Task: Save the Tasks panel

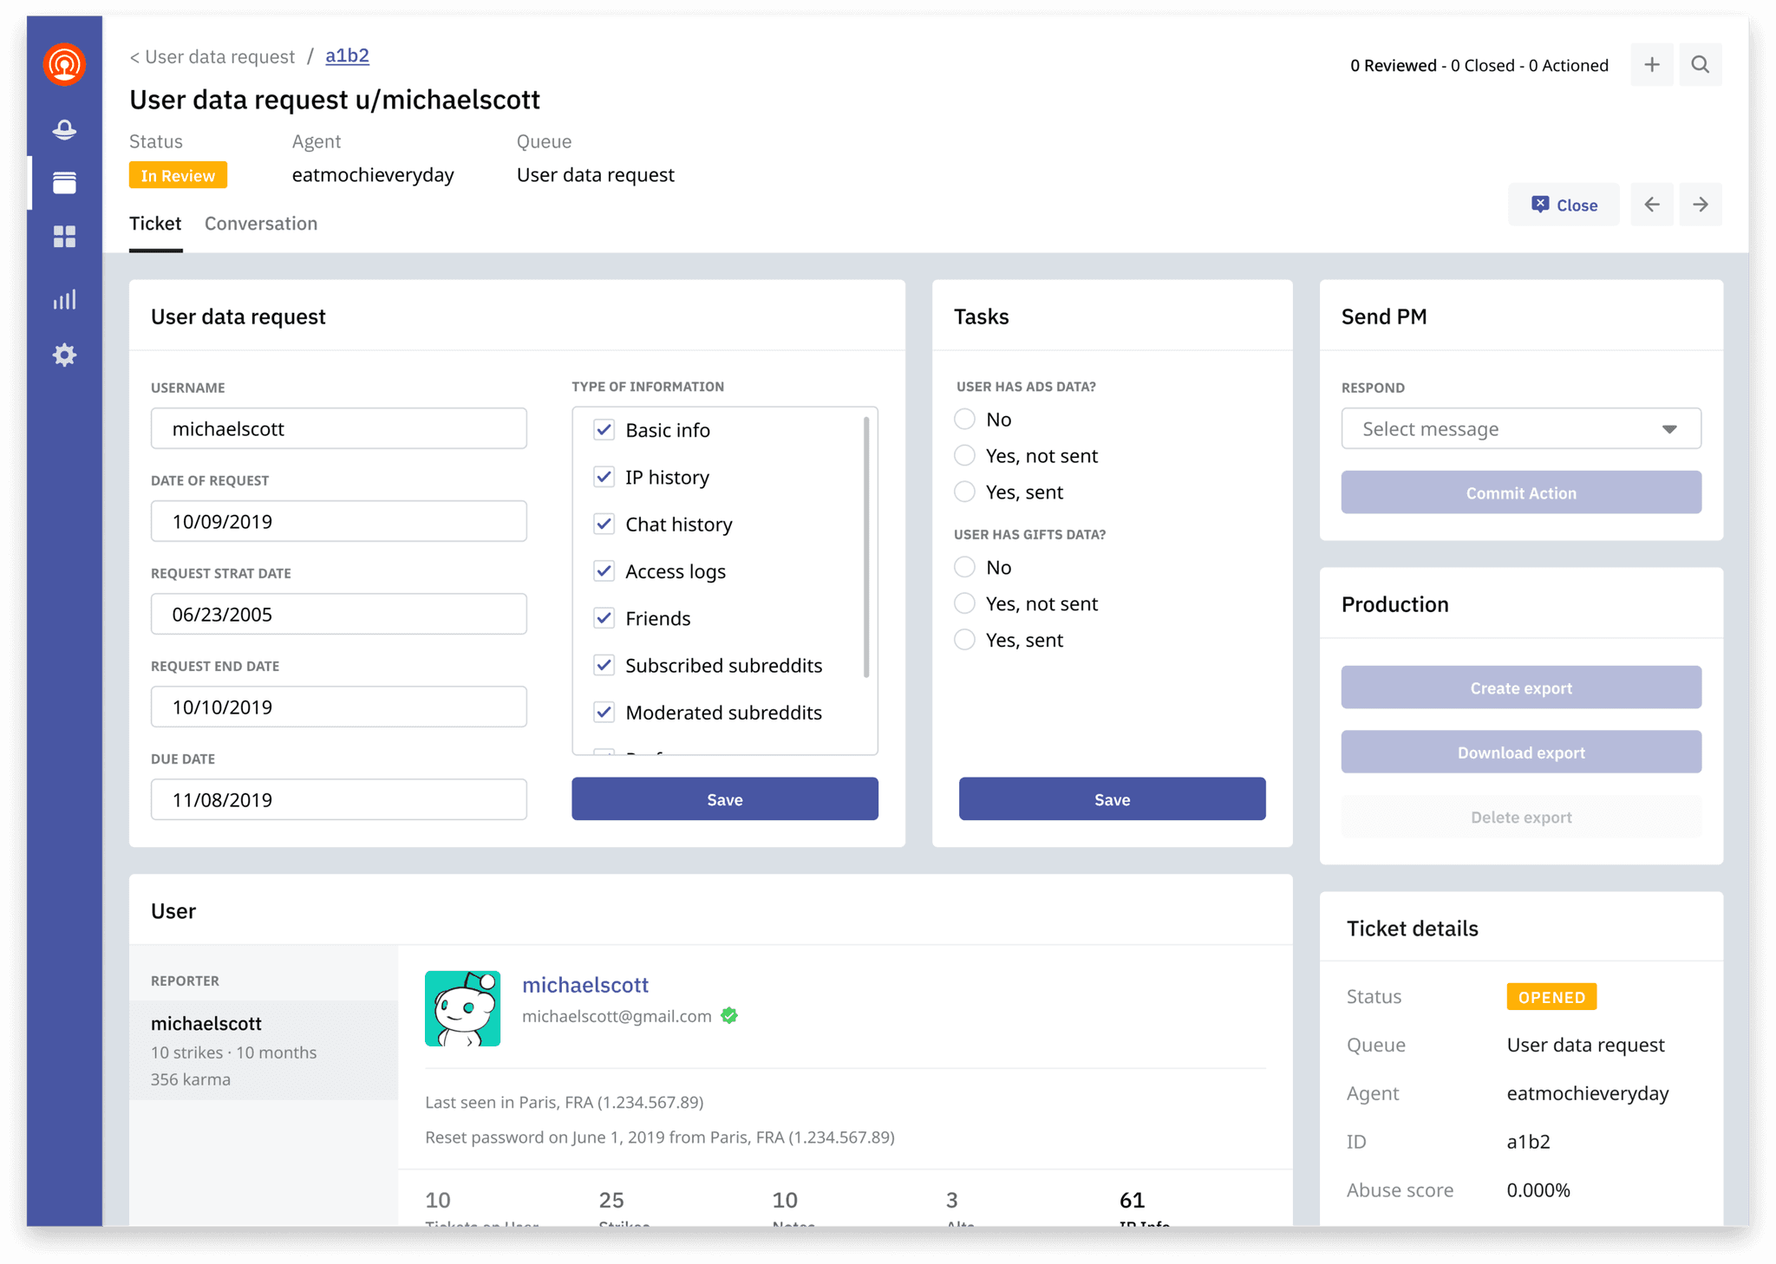Action: [x=1112, y=799]
